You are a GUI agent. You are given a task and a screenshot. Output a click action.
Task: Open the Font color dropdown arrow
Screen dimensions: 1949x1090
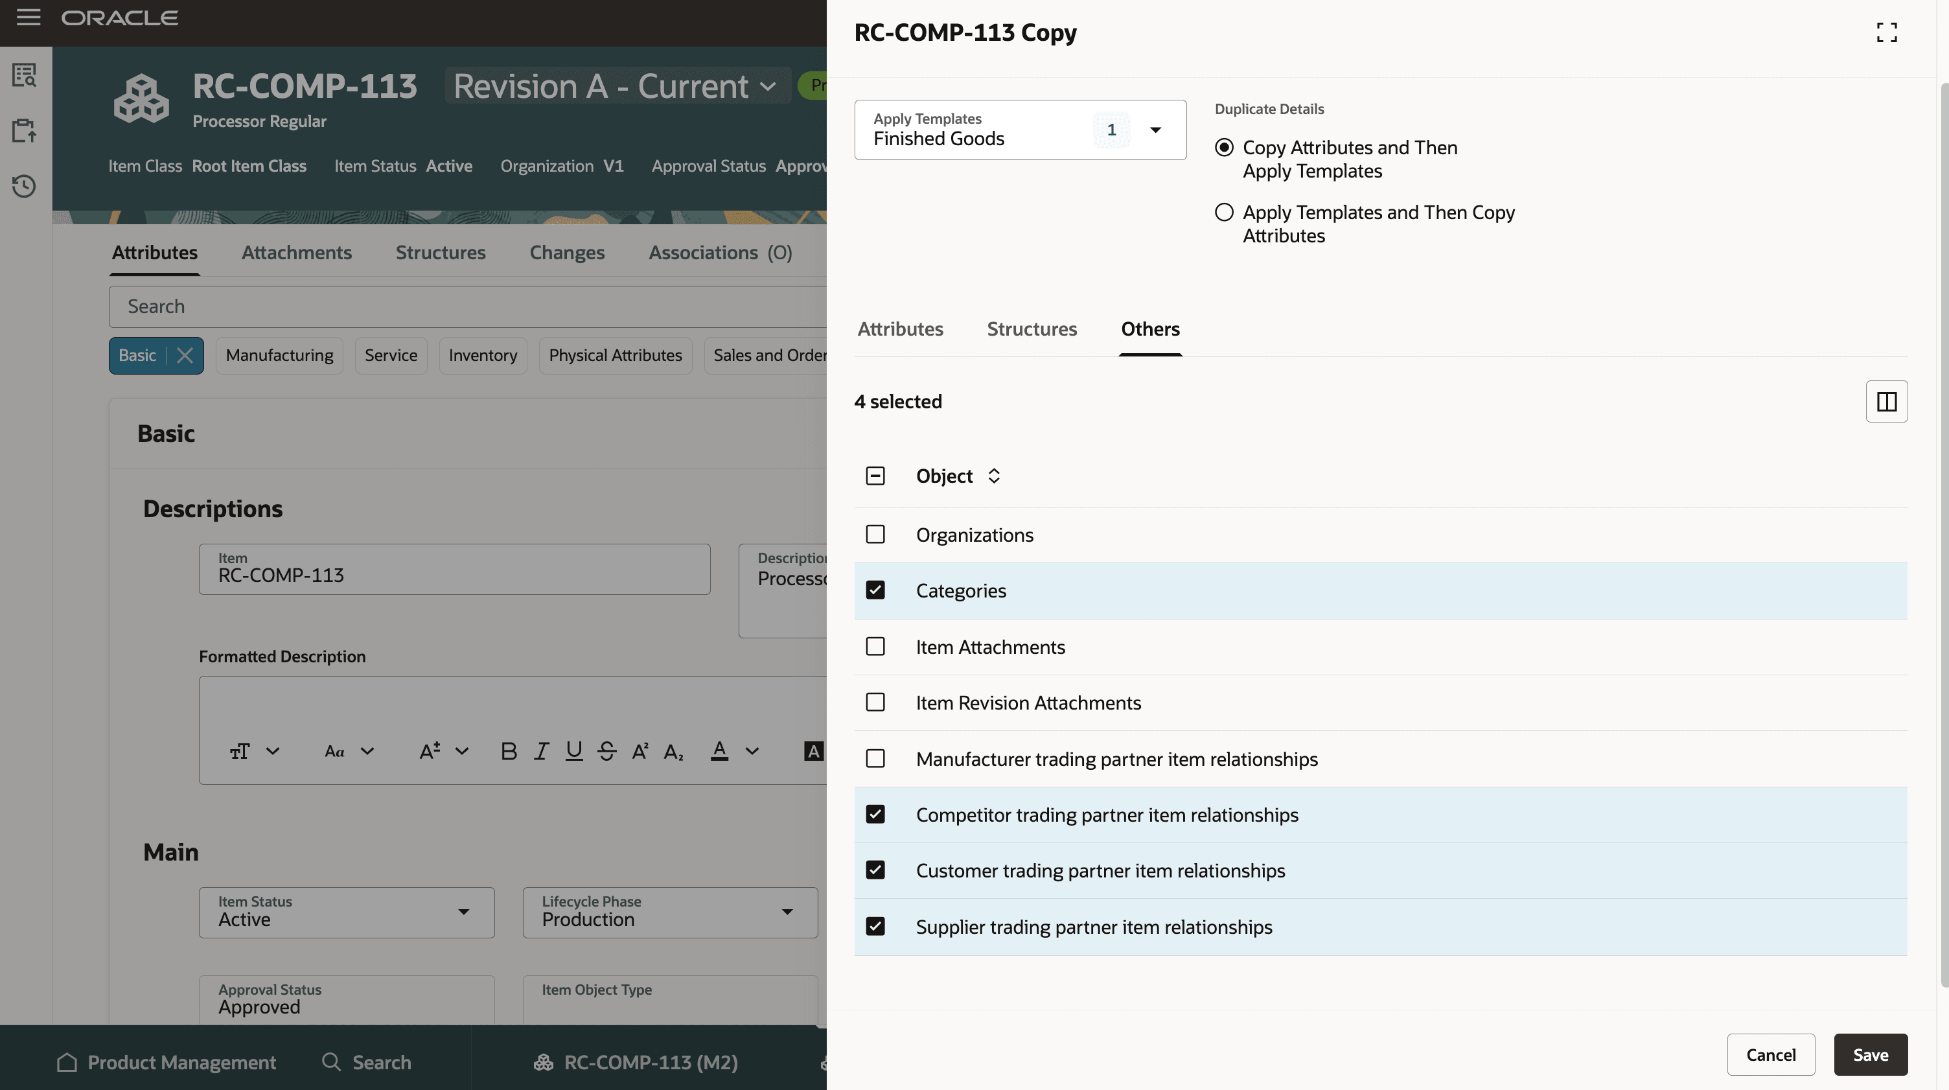752,751
